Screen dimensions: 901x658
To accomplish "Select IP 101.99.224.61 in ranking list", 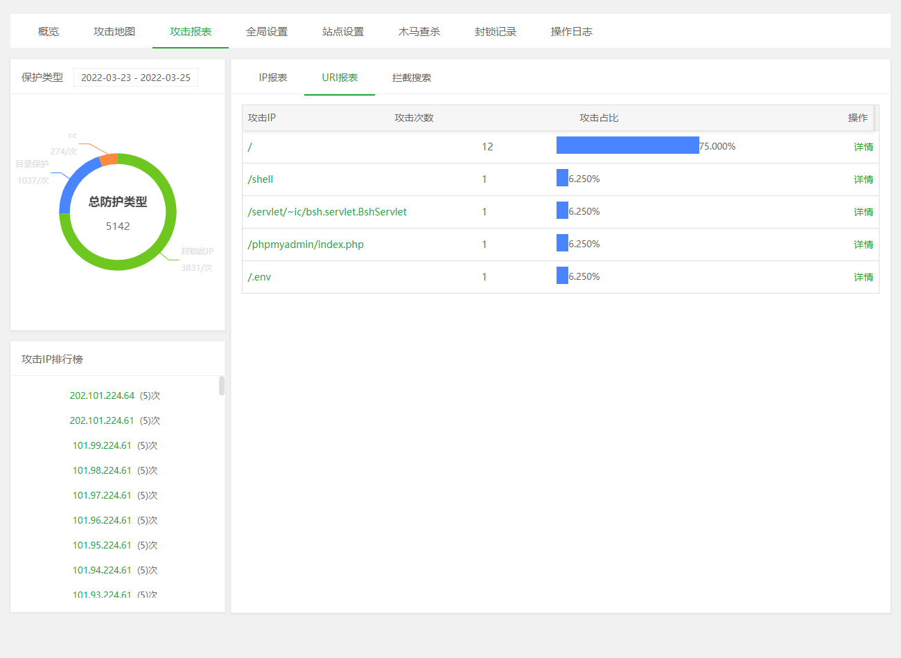I will point(102,445).
